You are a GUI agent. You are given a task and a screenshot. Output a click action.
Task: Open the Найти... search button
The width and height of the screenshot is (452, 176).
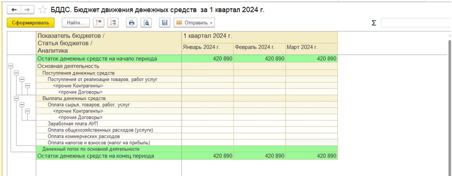[x=75, y=23]
